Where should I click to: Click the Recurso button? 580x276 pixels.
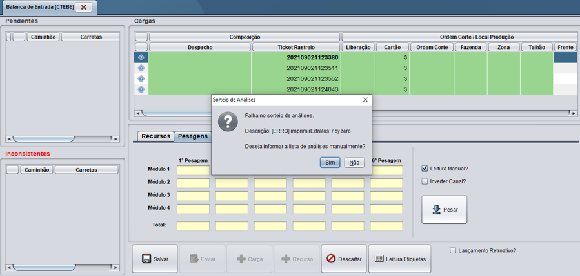coord(297,259)
